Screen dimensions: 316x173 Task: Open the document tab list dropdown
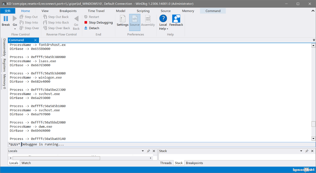[x=314, y=40]
